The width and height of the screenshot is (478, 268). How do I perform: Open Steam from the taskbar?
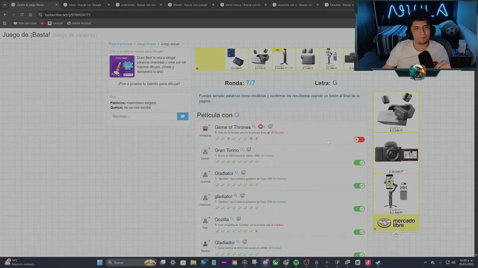[x=378, y=262]
